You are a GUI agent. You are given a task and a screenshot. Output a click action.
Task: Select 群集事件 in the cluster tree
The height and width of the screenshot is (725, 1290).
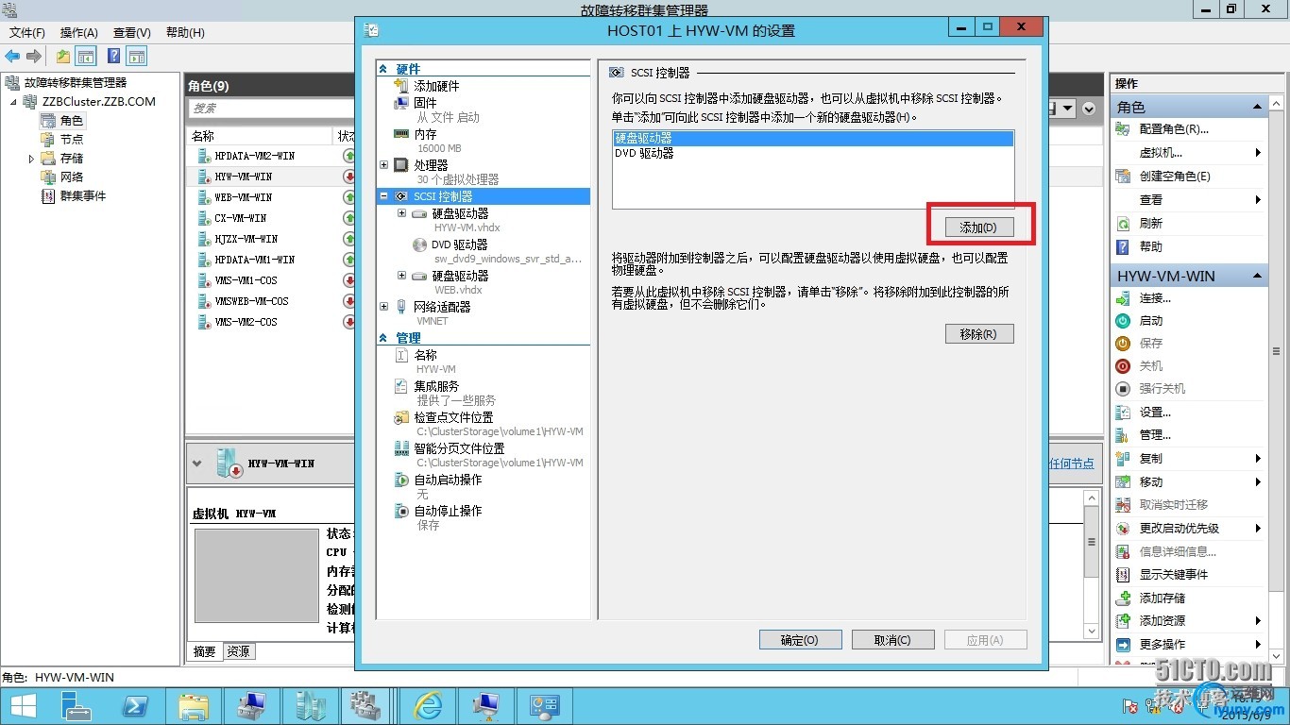83,195
